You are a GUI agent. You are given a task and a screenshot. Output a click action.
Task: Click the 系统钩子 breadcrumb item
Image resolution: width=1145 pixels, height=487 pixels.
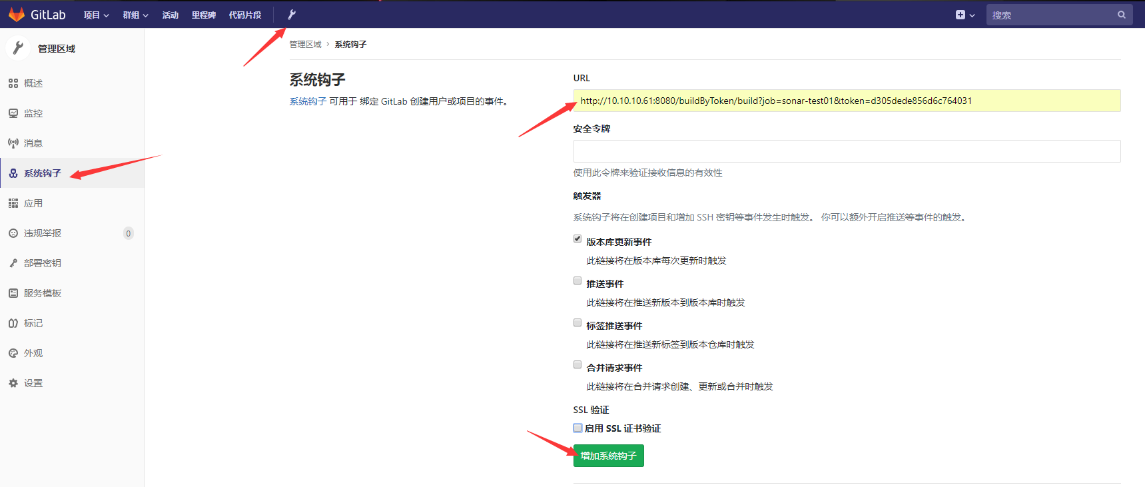pos(350,45)
